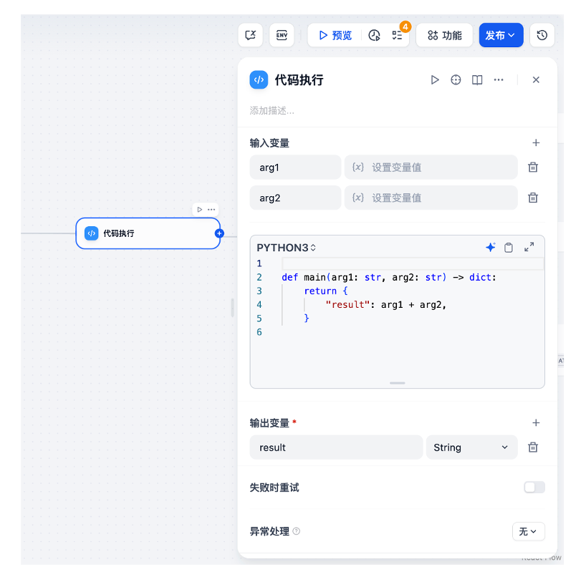Click the panel's left edge resize handle
The width and height of the screenshot is (586, 577).
[232, 308]
